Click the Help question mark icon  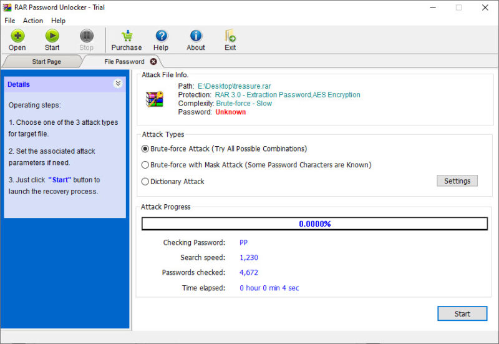[x=162, y=36]
